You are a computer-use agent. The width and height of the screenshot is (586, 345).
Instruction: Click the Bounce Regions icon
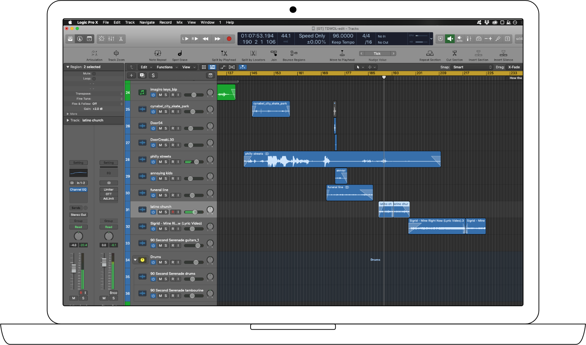point(294,53)
